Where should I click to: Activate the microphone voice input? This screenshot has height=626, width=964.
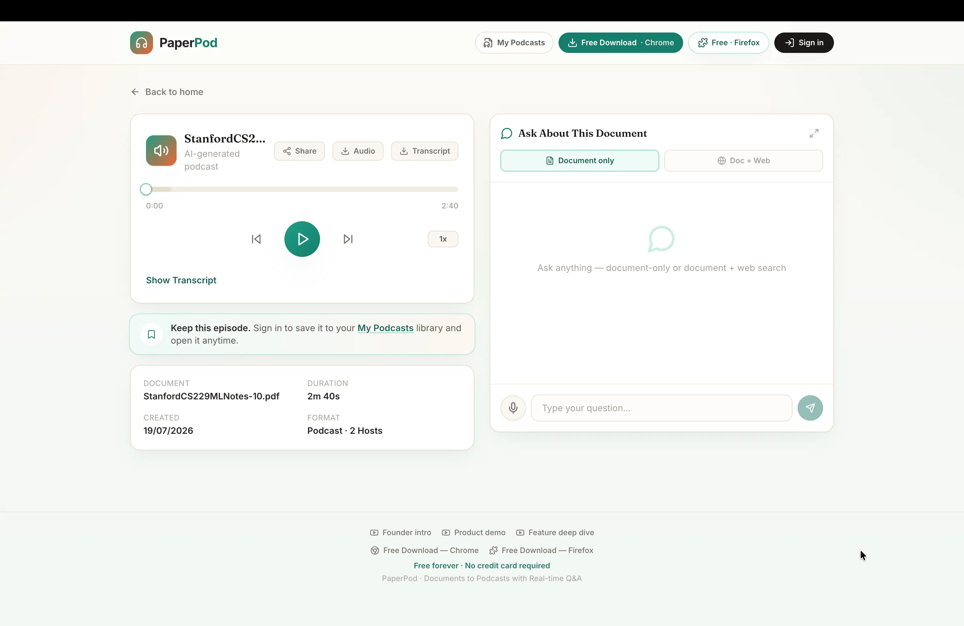point(513,408)
